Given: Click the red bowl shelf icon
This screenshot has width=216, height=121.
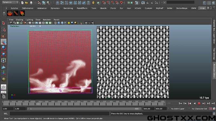Looking at the screenshot, I should tap(10, 13).
